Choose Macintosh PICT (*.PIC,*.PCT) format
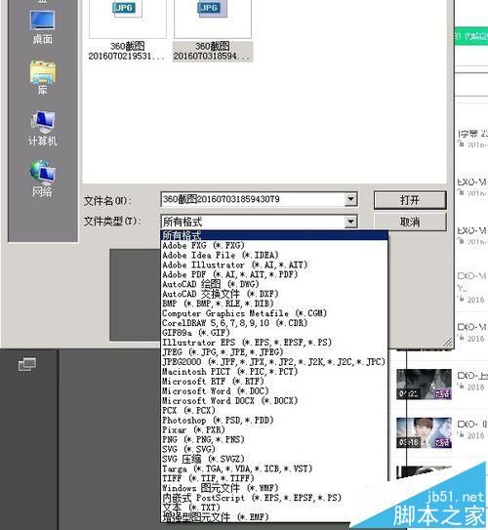Viewport: 488px width, 530px height. coord(274,372)
